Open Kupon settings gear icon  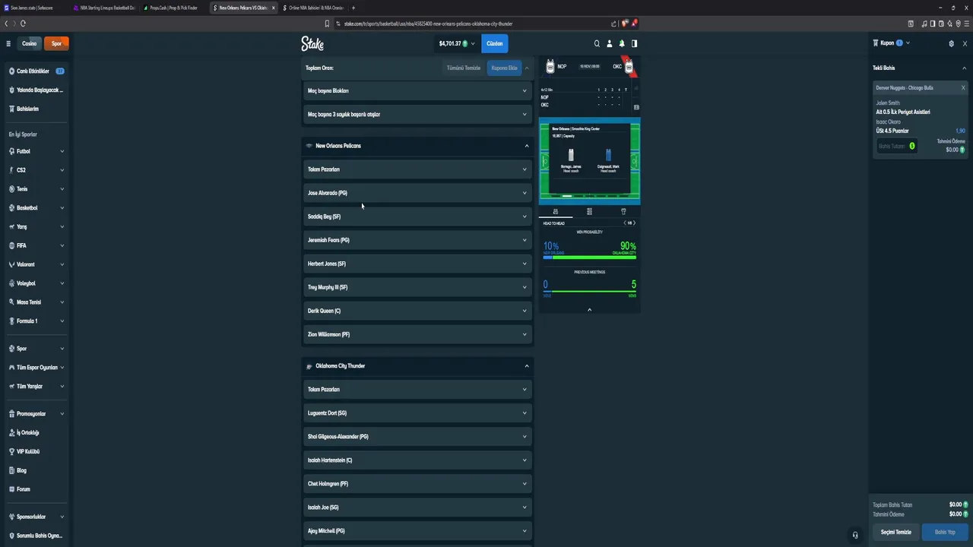(951, 43)
